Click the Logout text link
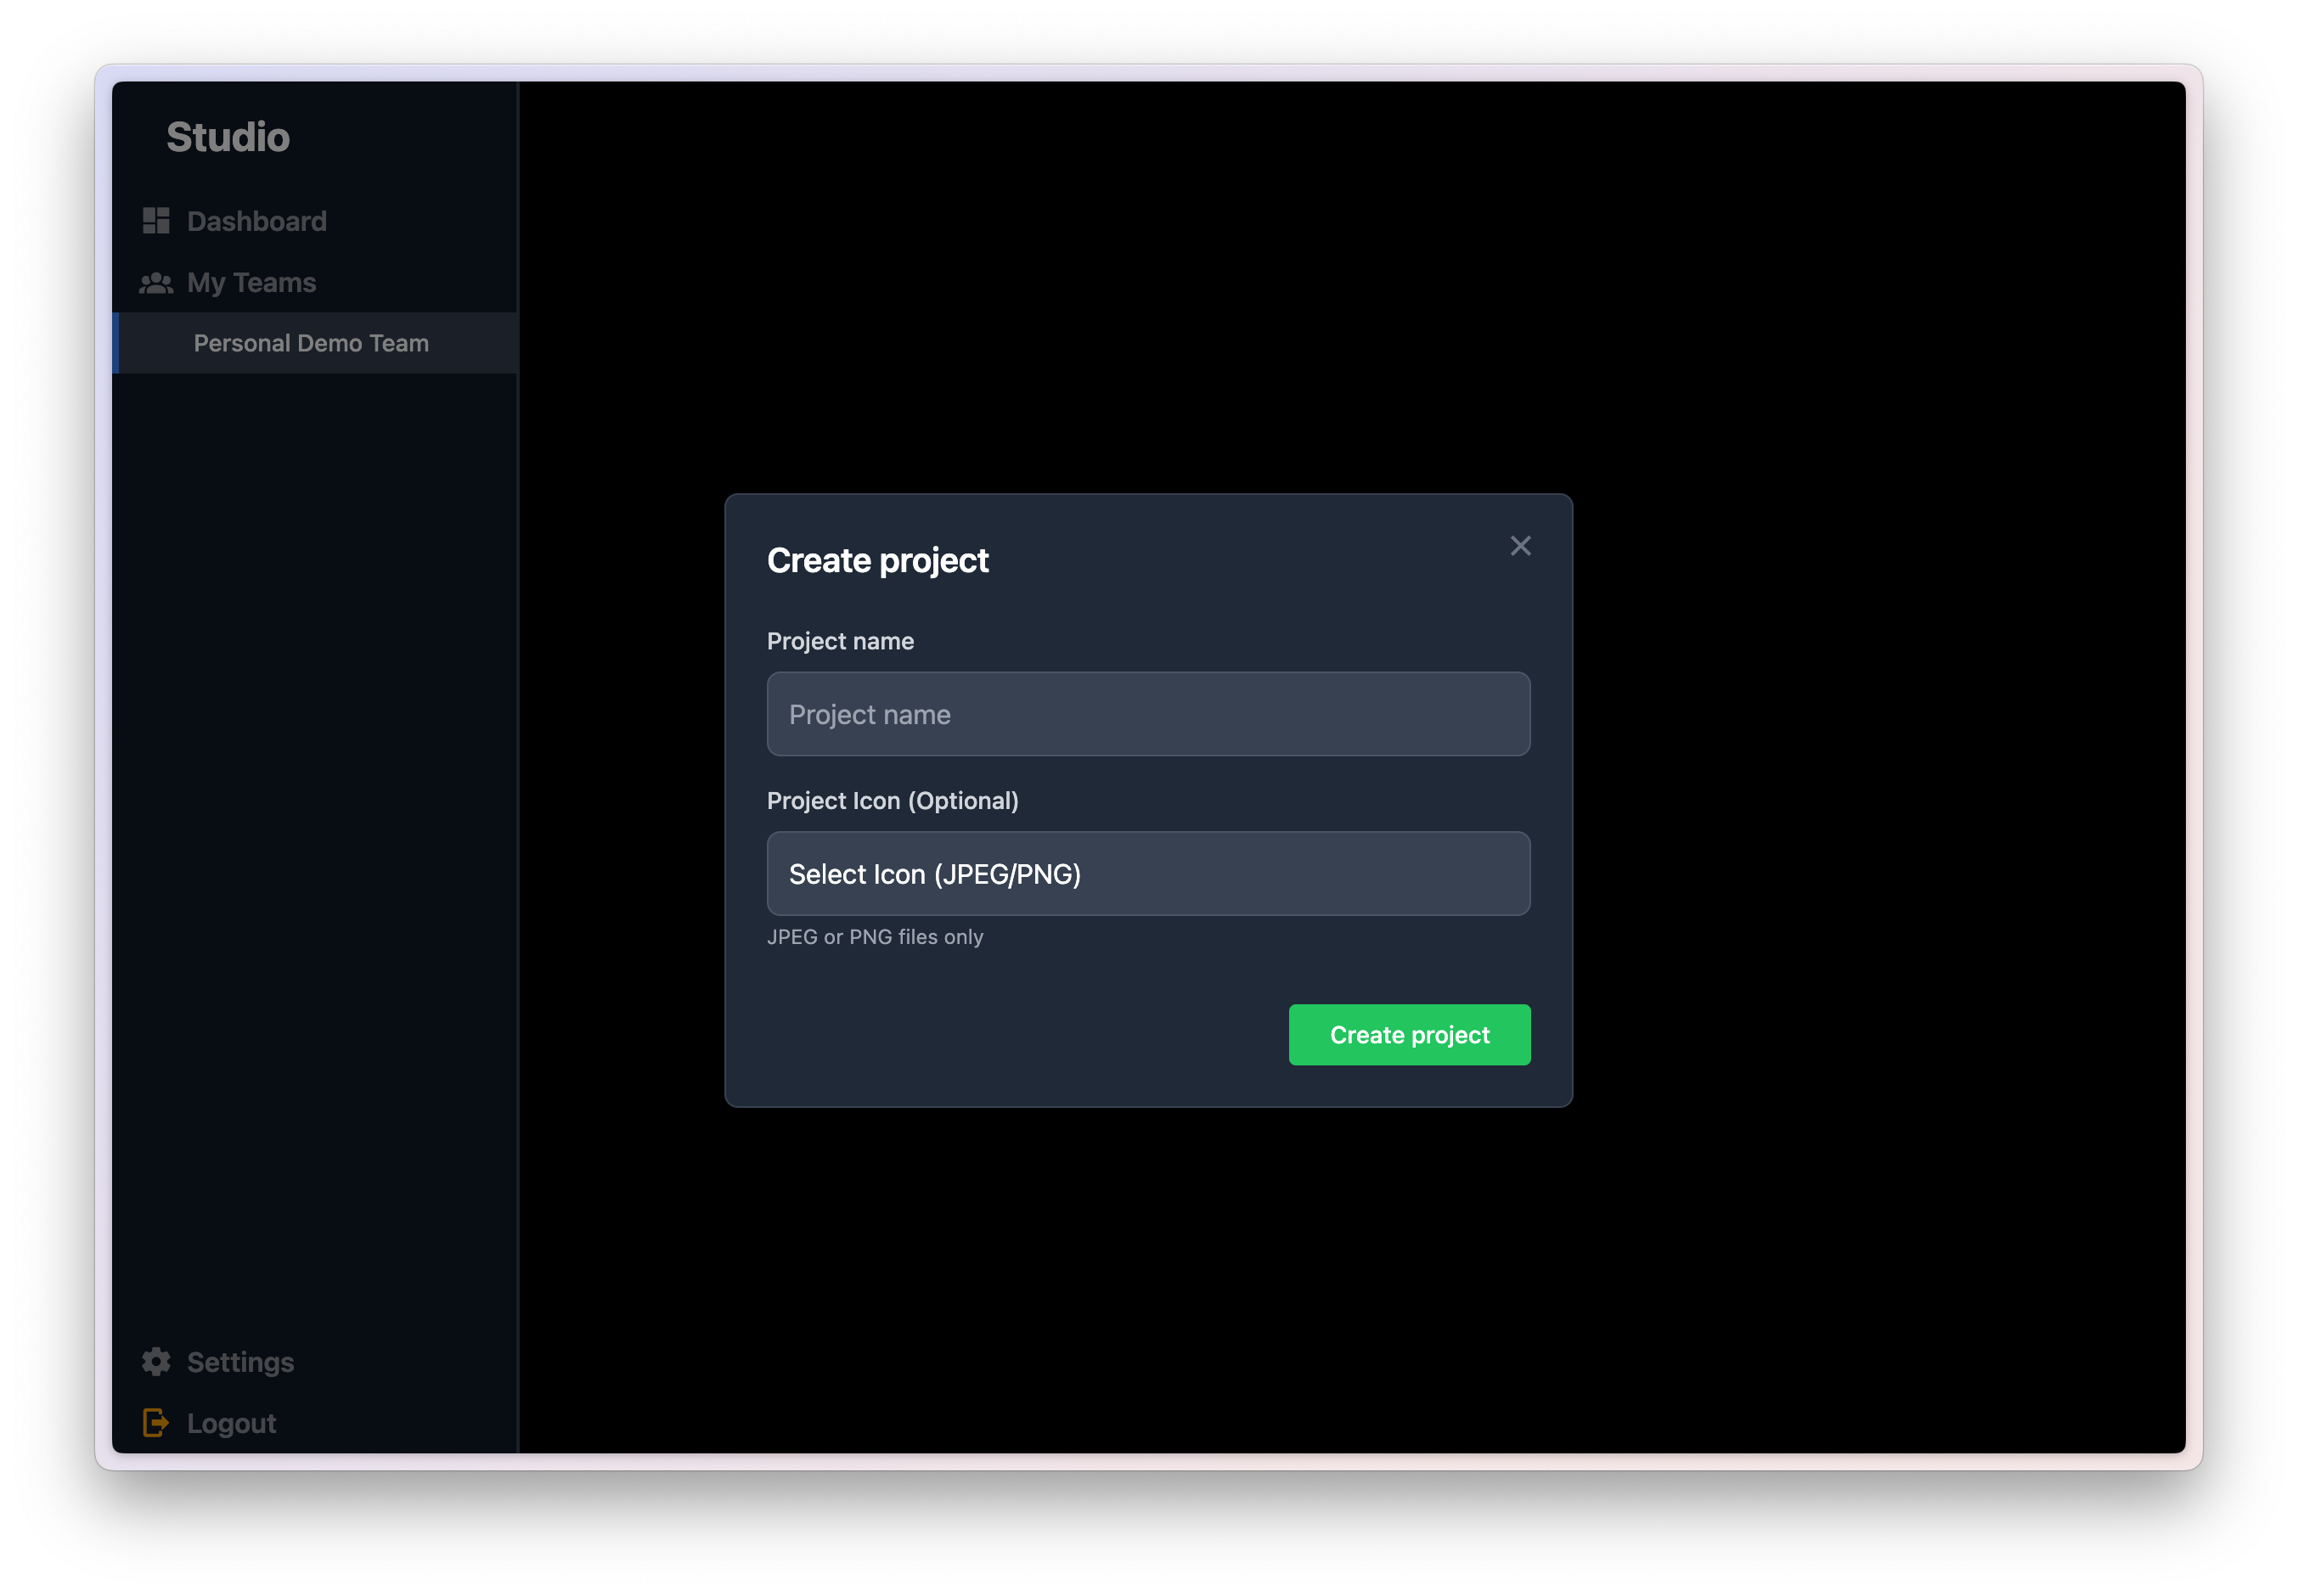2298x1596 pixels. click(x=231, y=1423)
